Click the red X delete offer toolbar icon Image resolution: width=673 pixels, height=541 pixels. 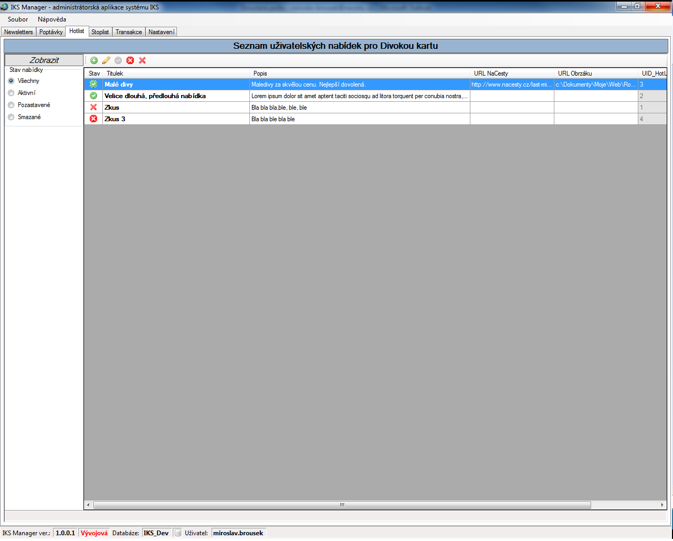[x=142, y=60]
